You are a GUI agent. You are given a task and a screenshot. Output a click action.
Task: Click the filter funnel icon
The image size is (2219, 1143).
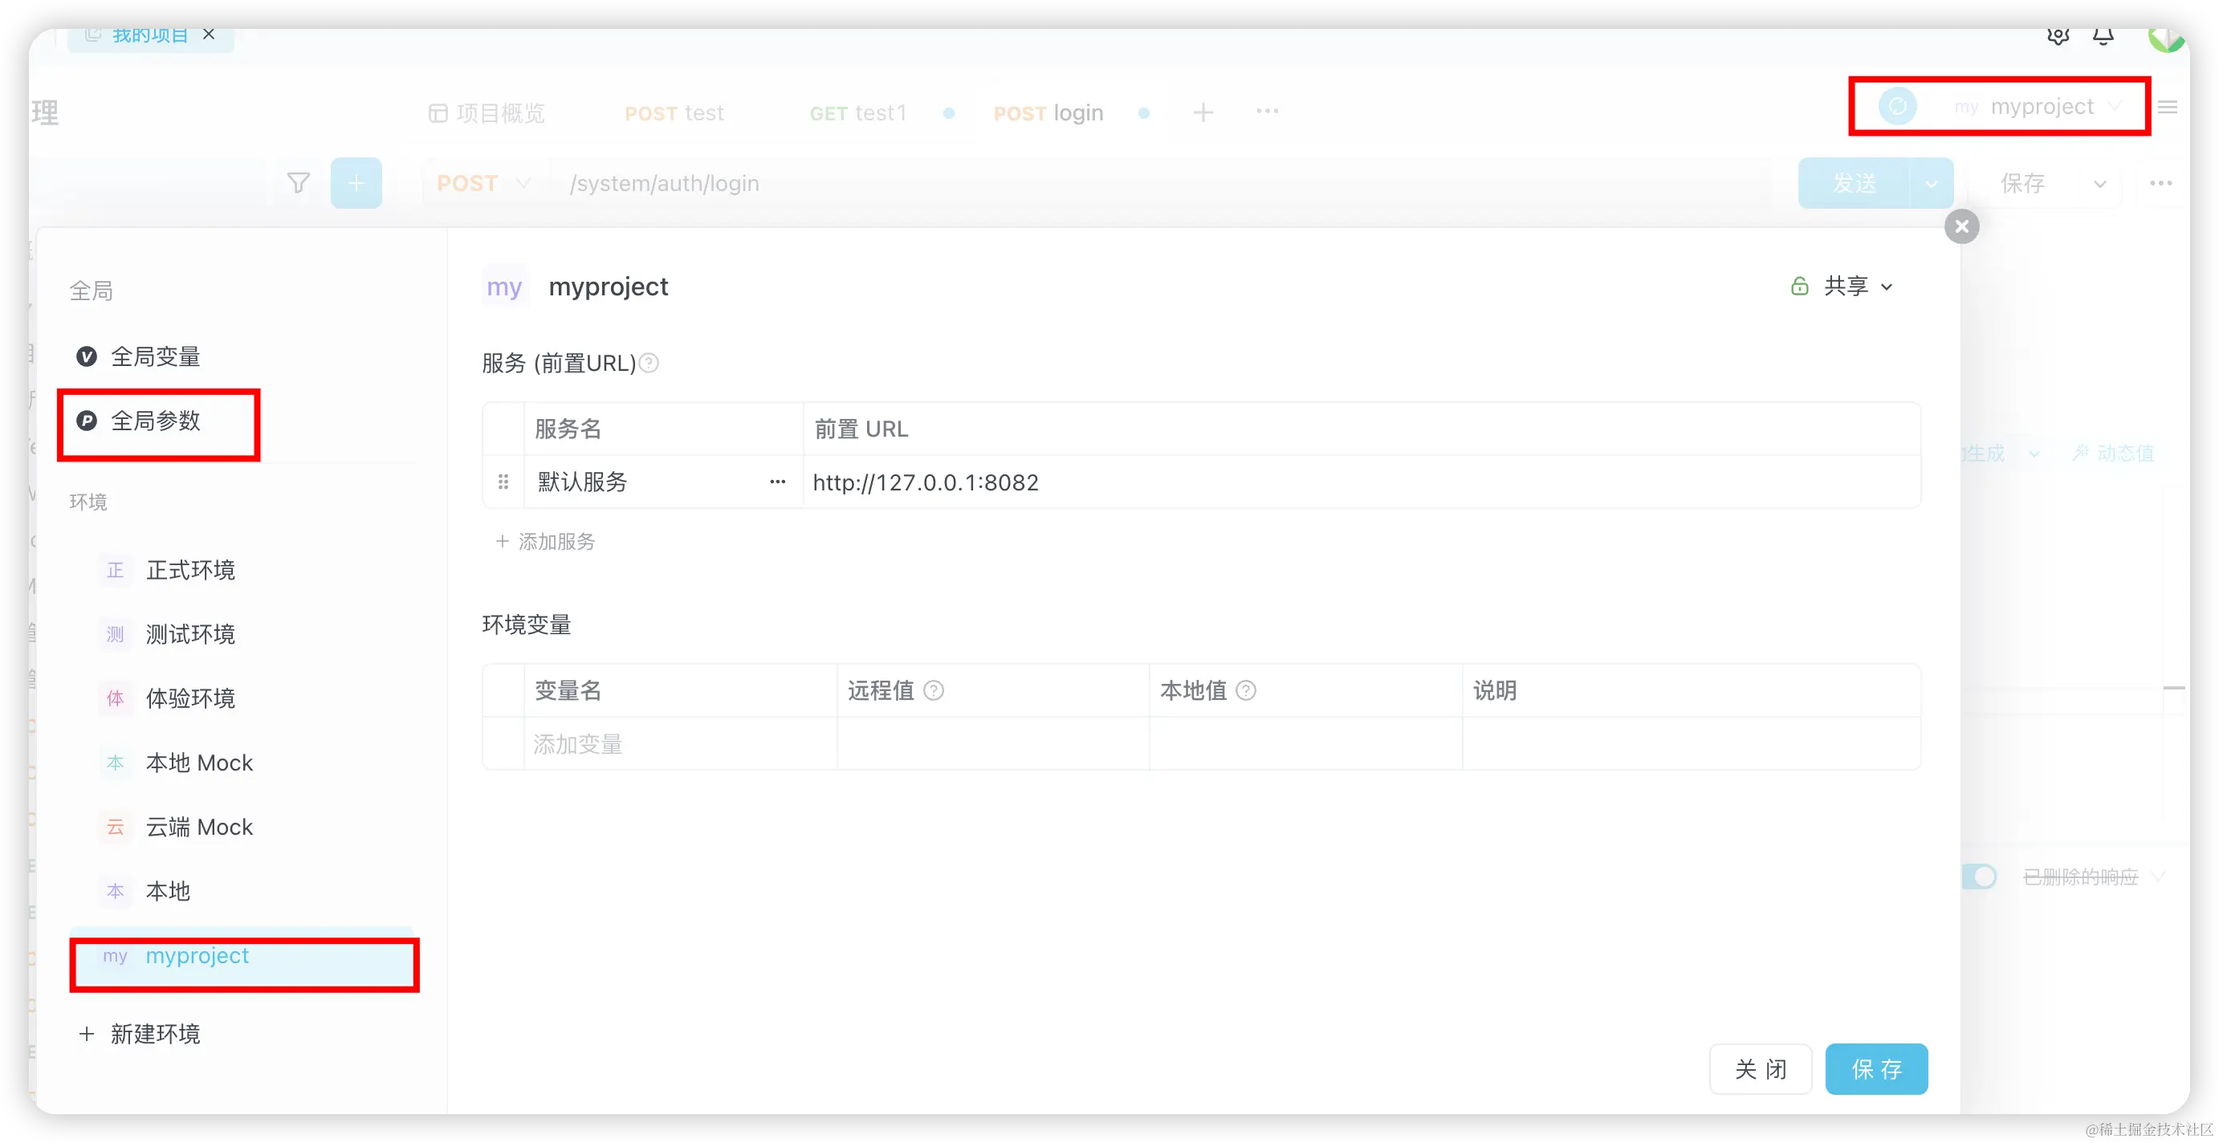click(x=298, y=182)
